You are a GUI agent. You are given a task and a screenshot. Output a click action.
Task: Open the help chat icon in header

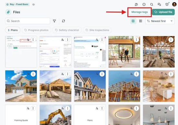coord(136,5)
